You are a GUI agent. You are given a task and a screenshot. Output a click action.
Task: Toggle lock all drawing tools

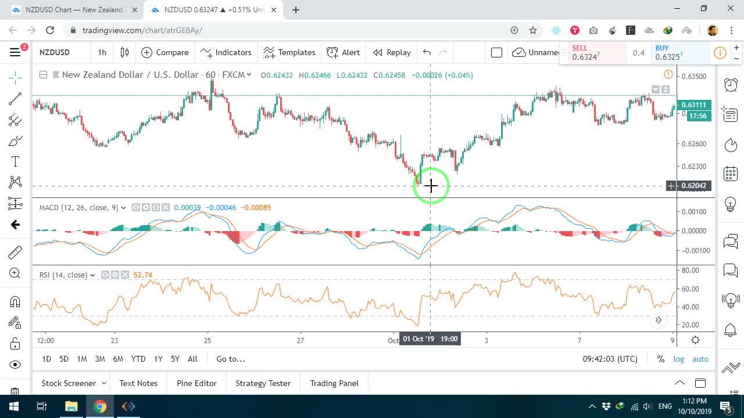[x=15, y=344]
